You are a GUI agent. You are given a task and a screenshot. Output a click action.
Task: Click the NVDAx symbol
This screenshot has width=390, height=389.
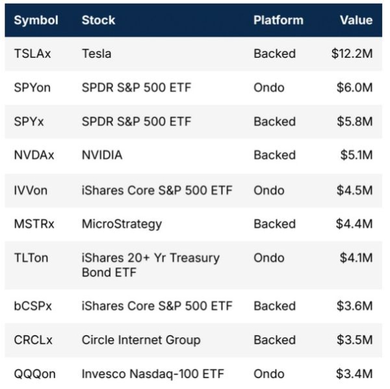(x=33, y=155)
